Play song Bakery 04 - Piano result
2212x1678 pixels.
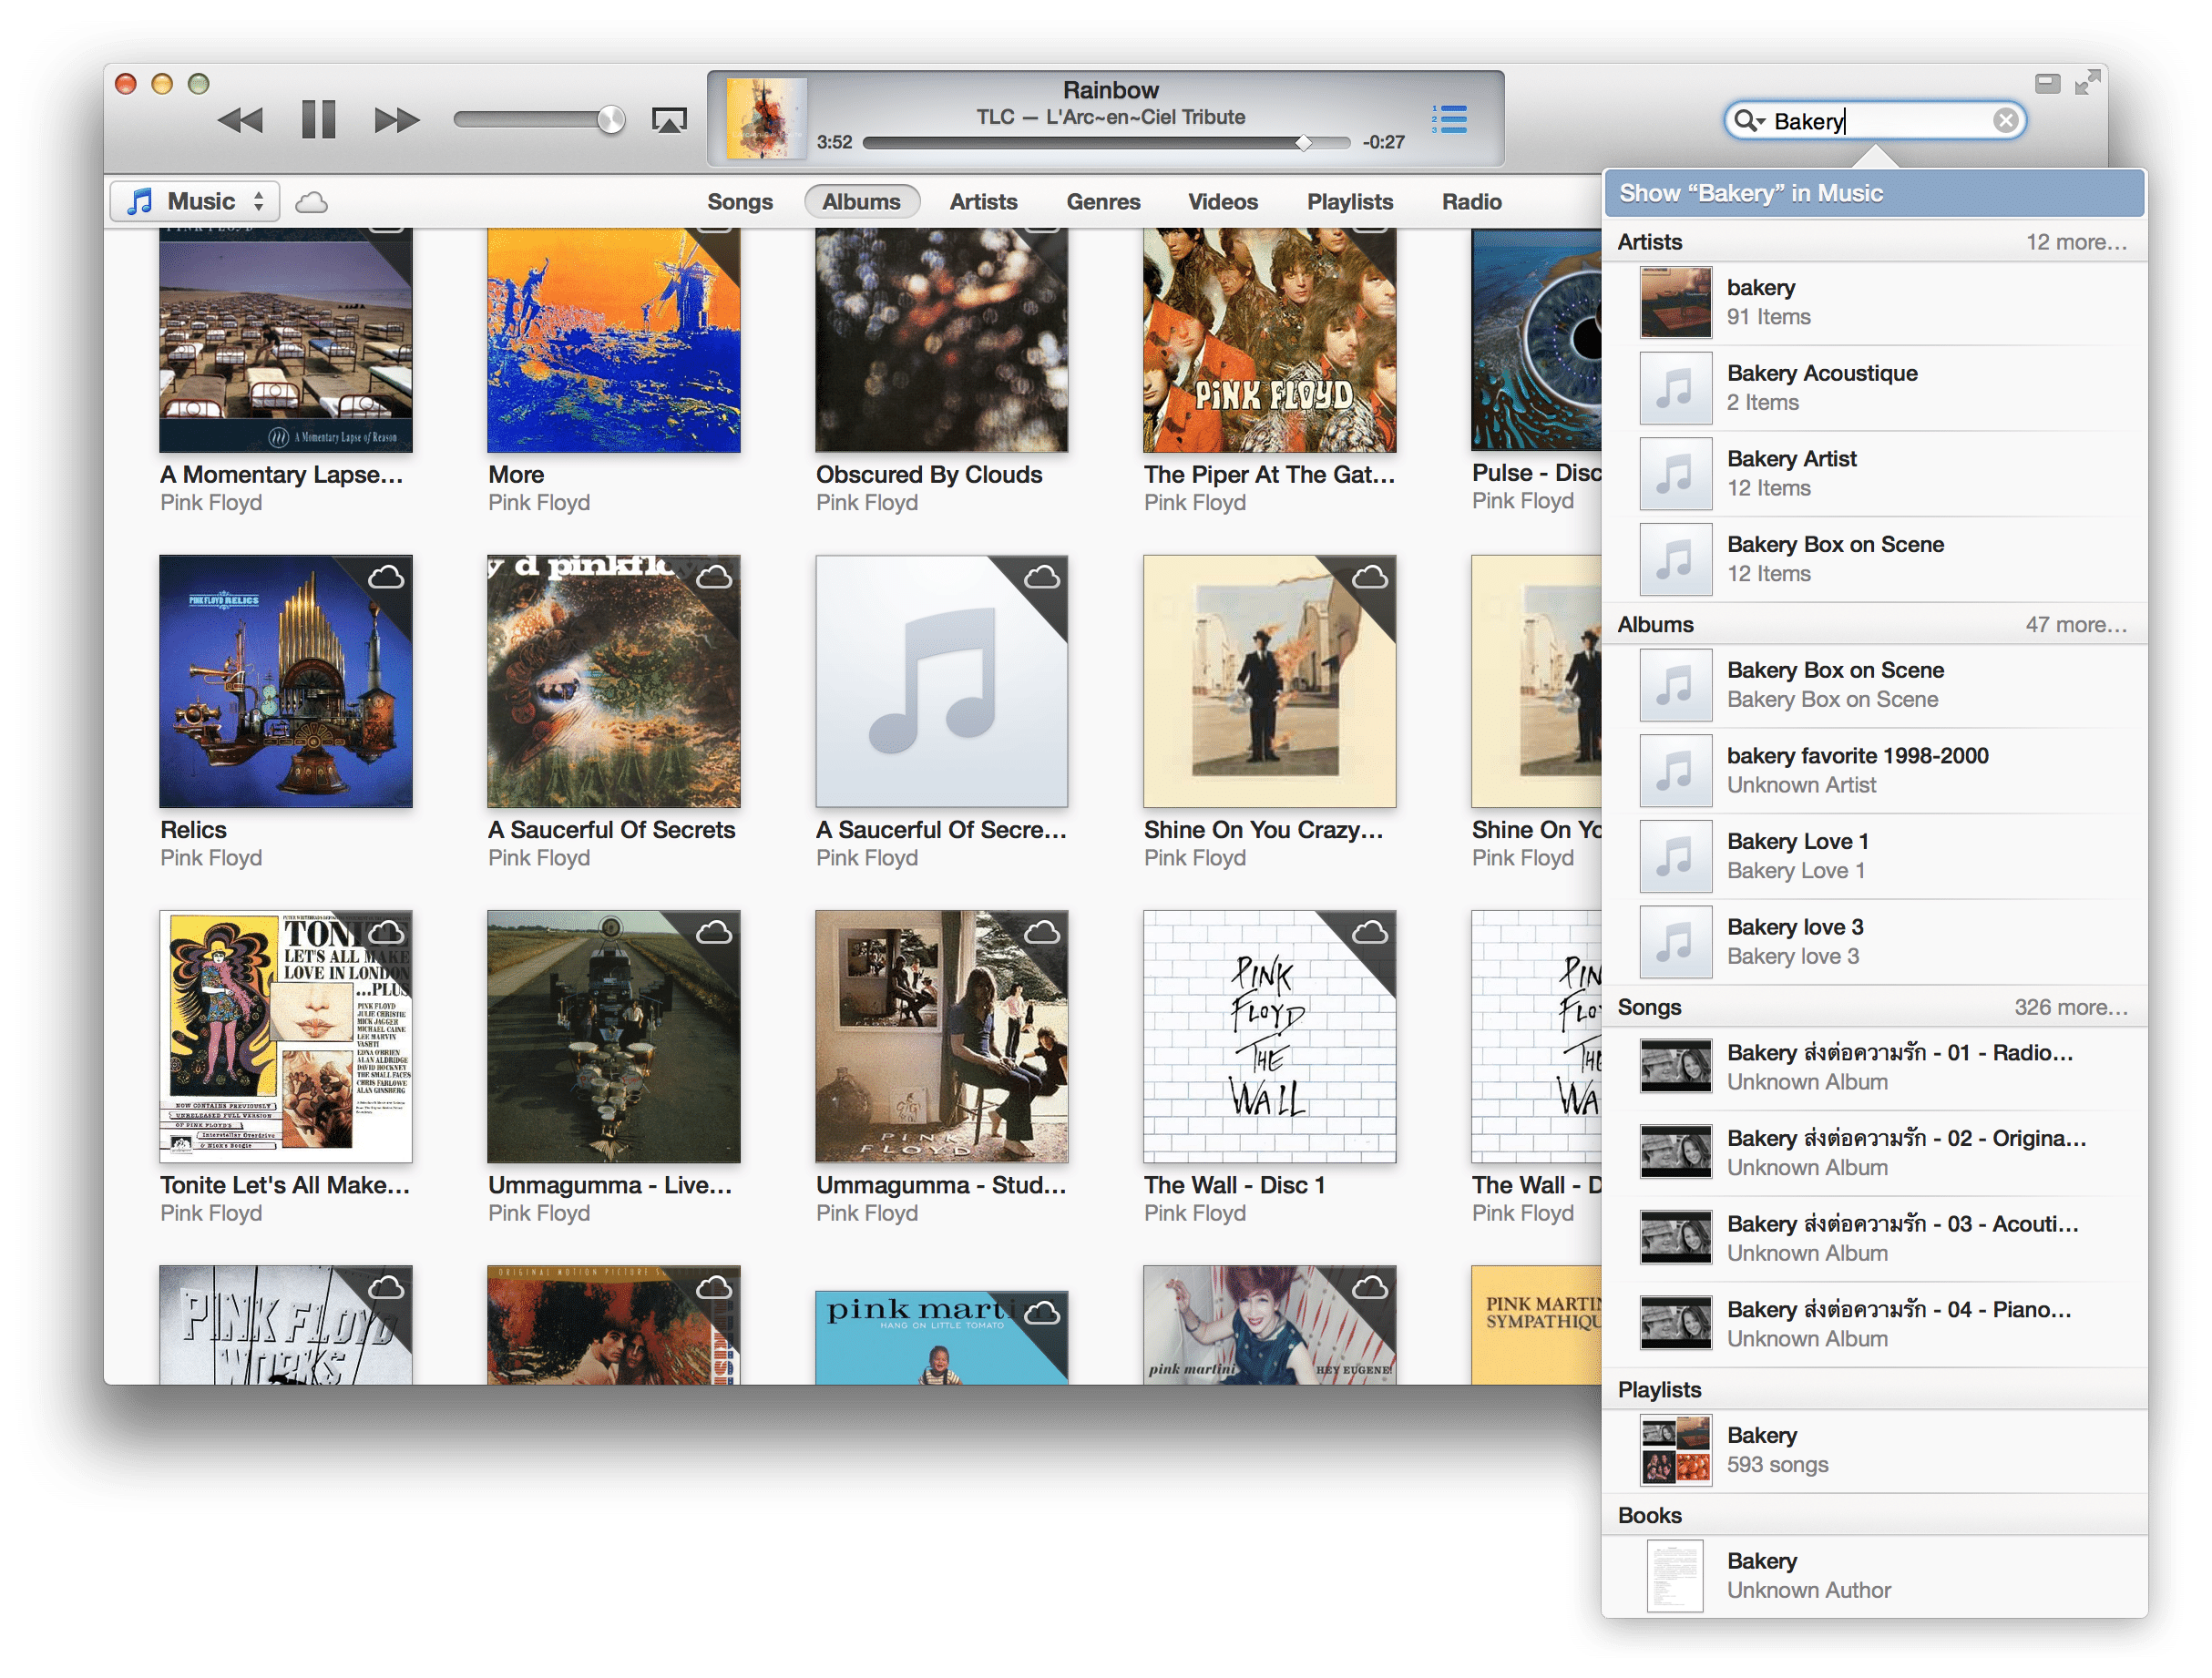point(1874,1325)
